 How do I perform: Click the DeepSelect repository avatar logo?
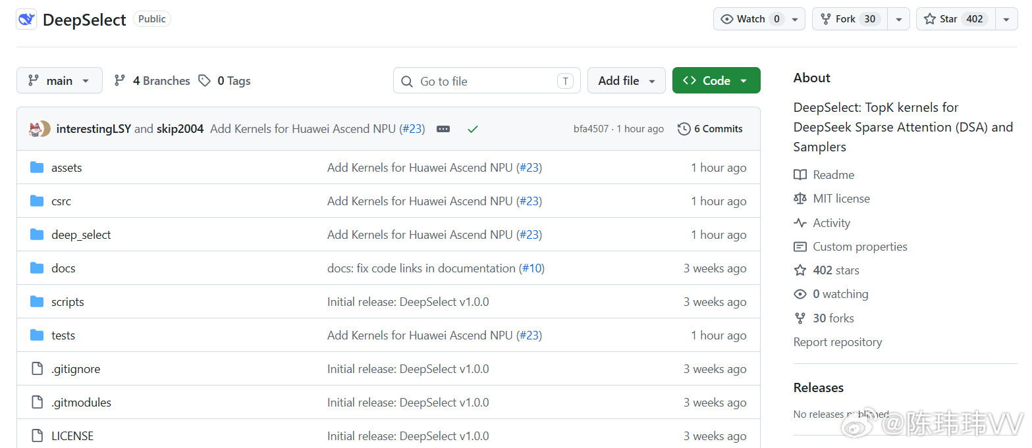click(26, 19)
